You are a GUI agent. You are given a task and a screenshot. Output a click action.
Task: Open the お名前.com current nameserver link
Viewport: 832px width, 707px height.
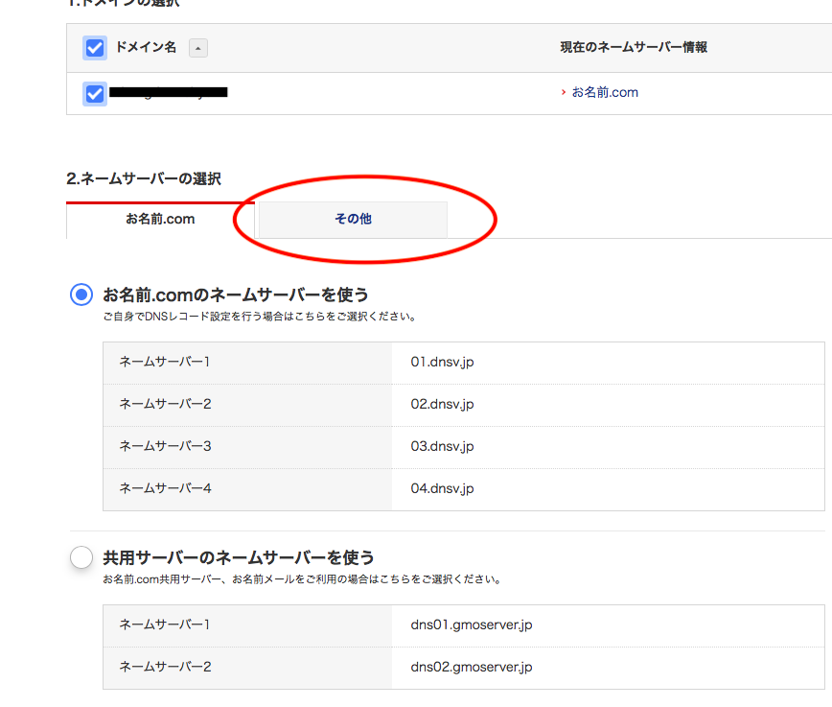(x=605, y=92)
